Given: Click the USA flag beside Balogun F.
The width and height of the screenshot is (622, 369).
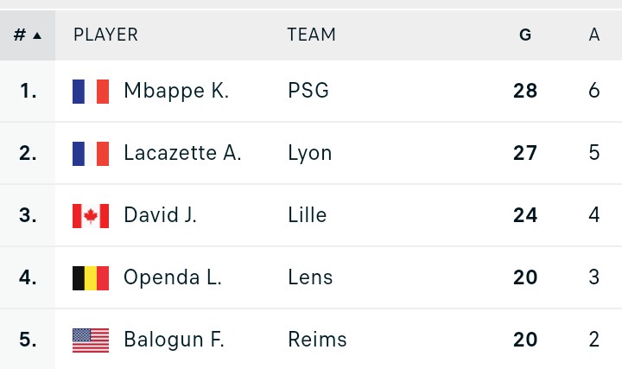Looking at the screenshot, I should click(x=91, y=340).
